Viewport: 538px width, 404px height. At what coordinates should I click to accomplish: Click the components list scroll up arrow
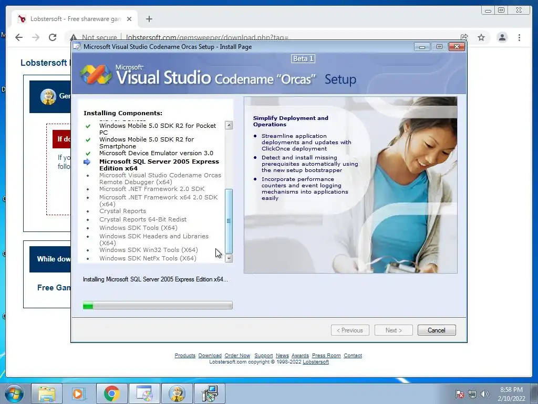point(229,125)
